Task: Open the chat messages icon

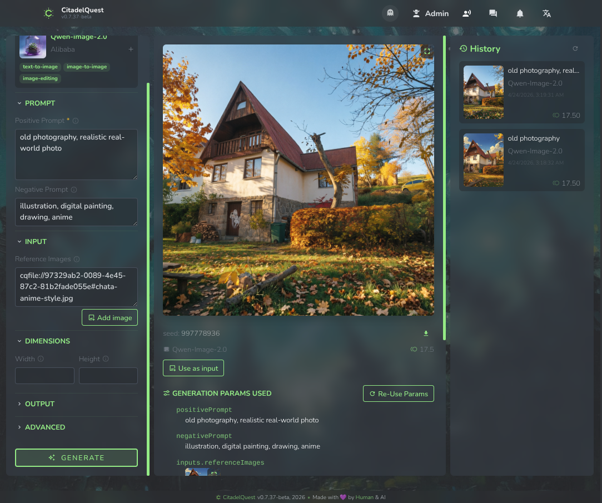Action: (x=493, y=13)
